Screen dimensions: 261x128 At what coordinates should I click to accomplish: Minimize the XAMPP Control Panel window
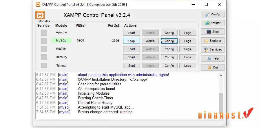(x=193, y=5)
